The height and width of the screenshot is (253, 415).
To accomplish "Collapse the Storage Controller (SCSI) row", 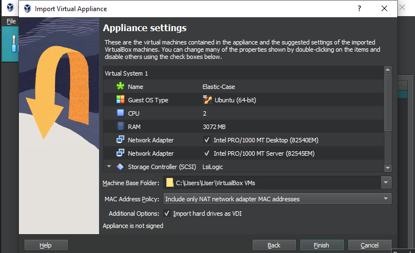I will click(109, 166).
